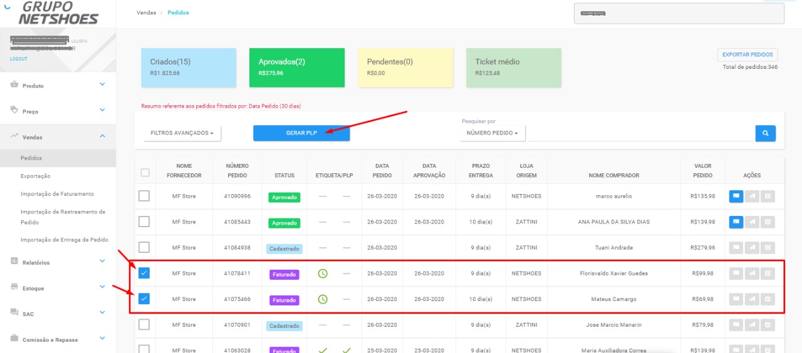Click the check-box action icon for order 41084938

pos(768,247)
